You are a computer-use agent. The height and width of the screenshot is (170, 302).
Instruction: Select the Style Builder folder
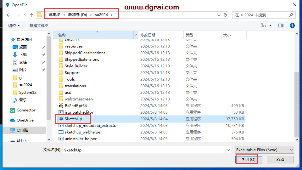point(76,66)
